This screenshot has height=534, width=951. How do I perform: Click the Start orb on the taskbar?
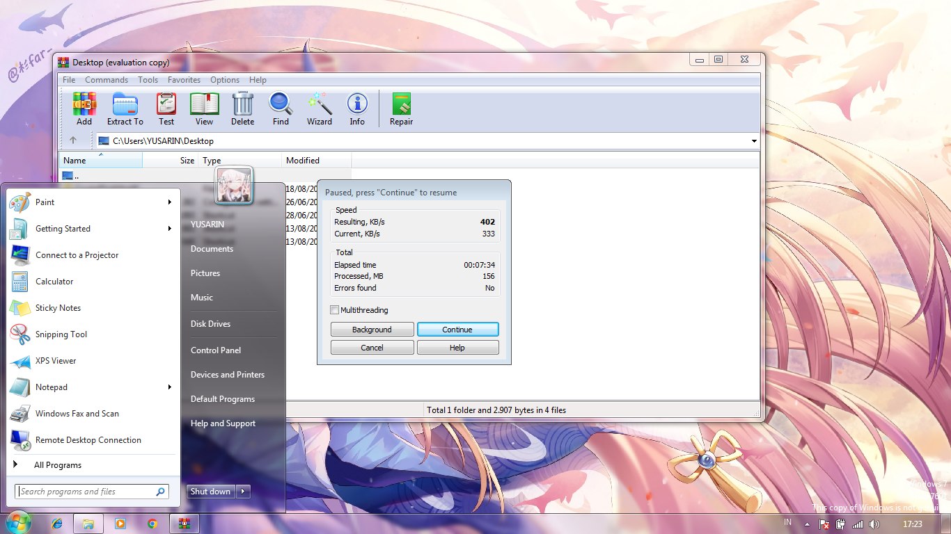18,523
